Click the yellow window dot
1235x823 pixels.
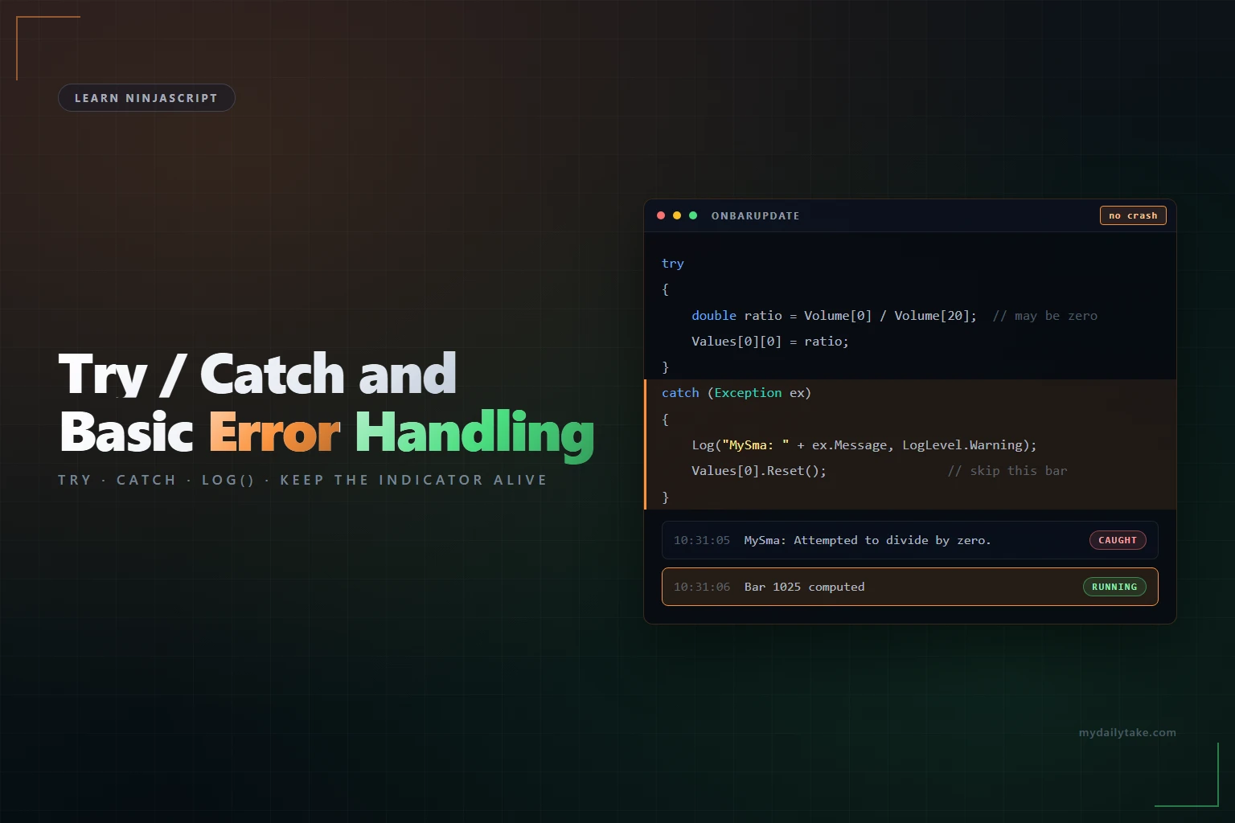(677, 215)
